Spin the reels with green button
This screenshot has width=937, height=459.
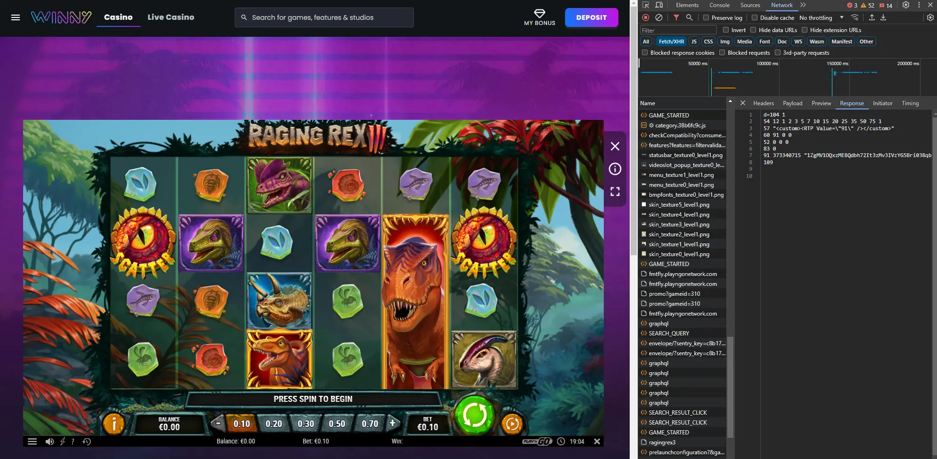point(475,415)
